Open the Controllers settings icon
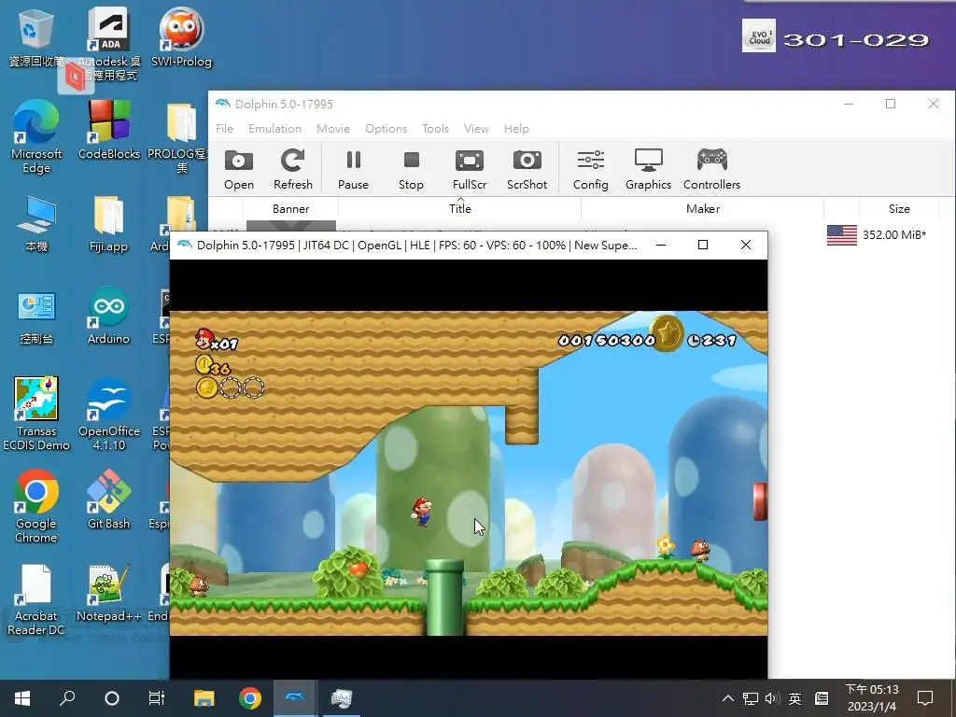Image resolution: width=956 pixels, height=717 pixels. tap(711, 170)
